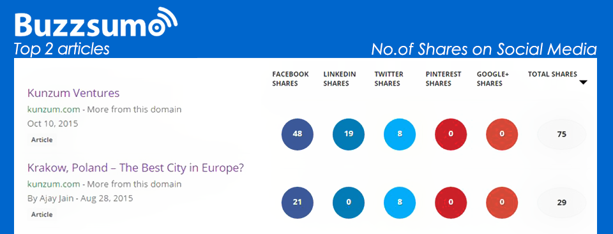Open Krakow, Poland Best City article link
The image size is (613, 234).
pyautogui.click(x=135, y=168)
